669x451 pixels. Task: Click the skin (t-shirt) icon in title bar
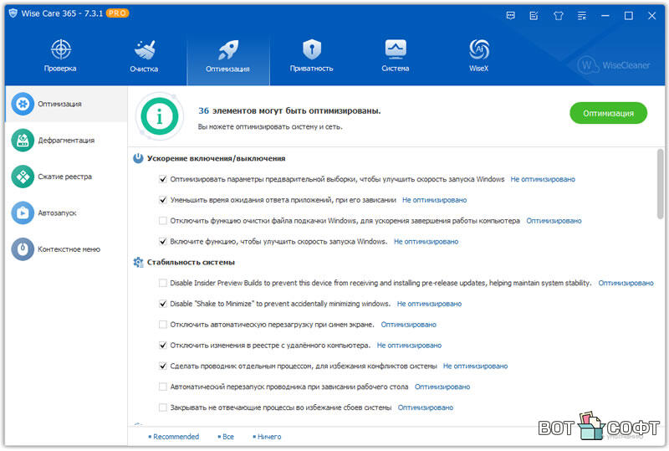(559, 15)
